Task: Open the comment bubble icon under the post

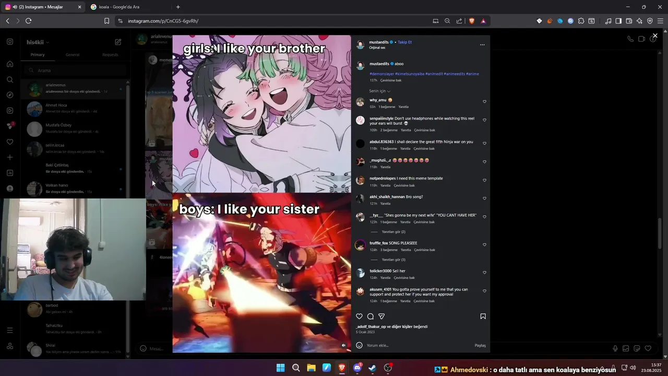Action: coord(371,316)
